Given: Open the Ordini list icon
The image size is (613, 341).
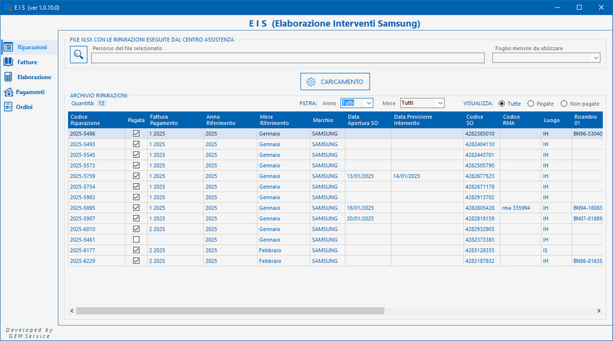Looking at the screenshot, I should tap(8, 107).
